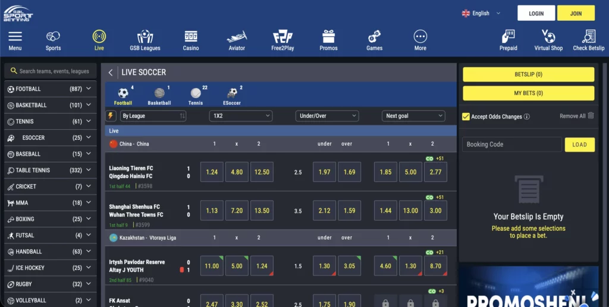609x307 pixels.
Task: Toggle Accept Odds Changes checkbox
Action: coord(466,117)
